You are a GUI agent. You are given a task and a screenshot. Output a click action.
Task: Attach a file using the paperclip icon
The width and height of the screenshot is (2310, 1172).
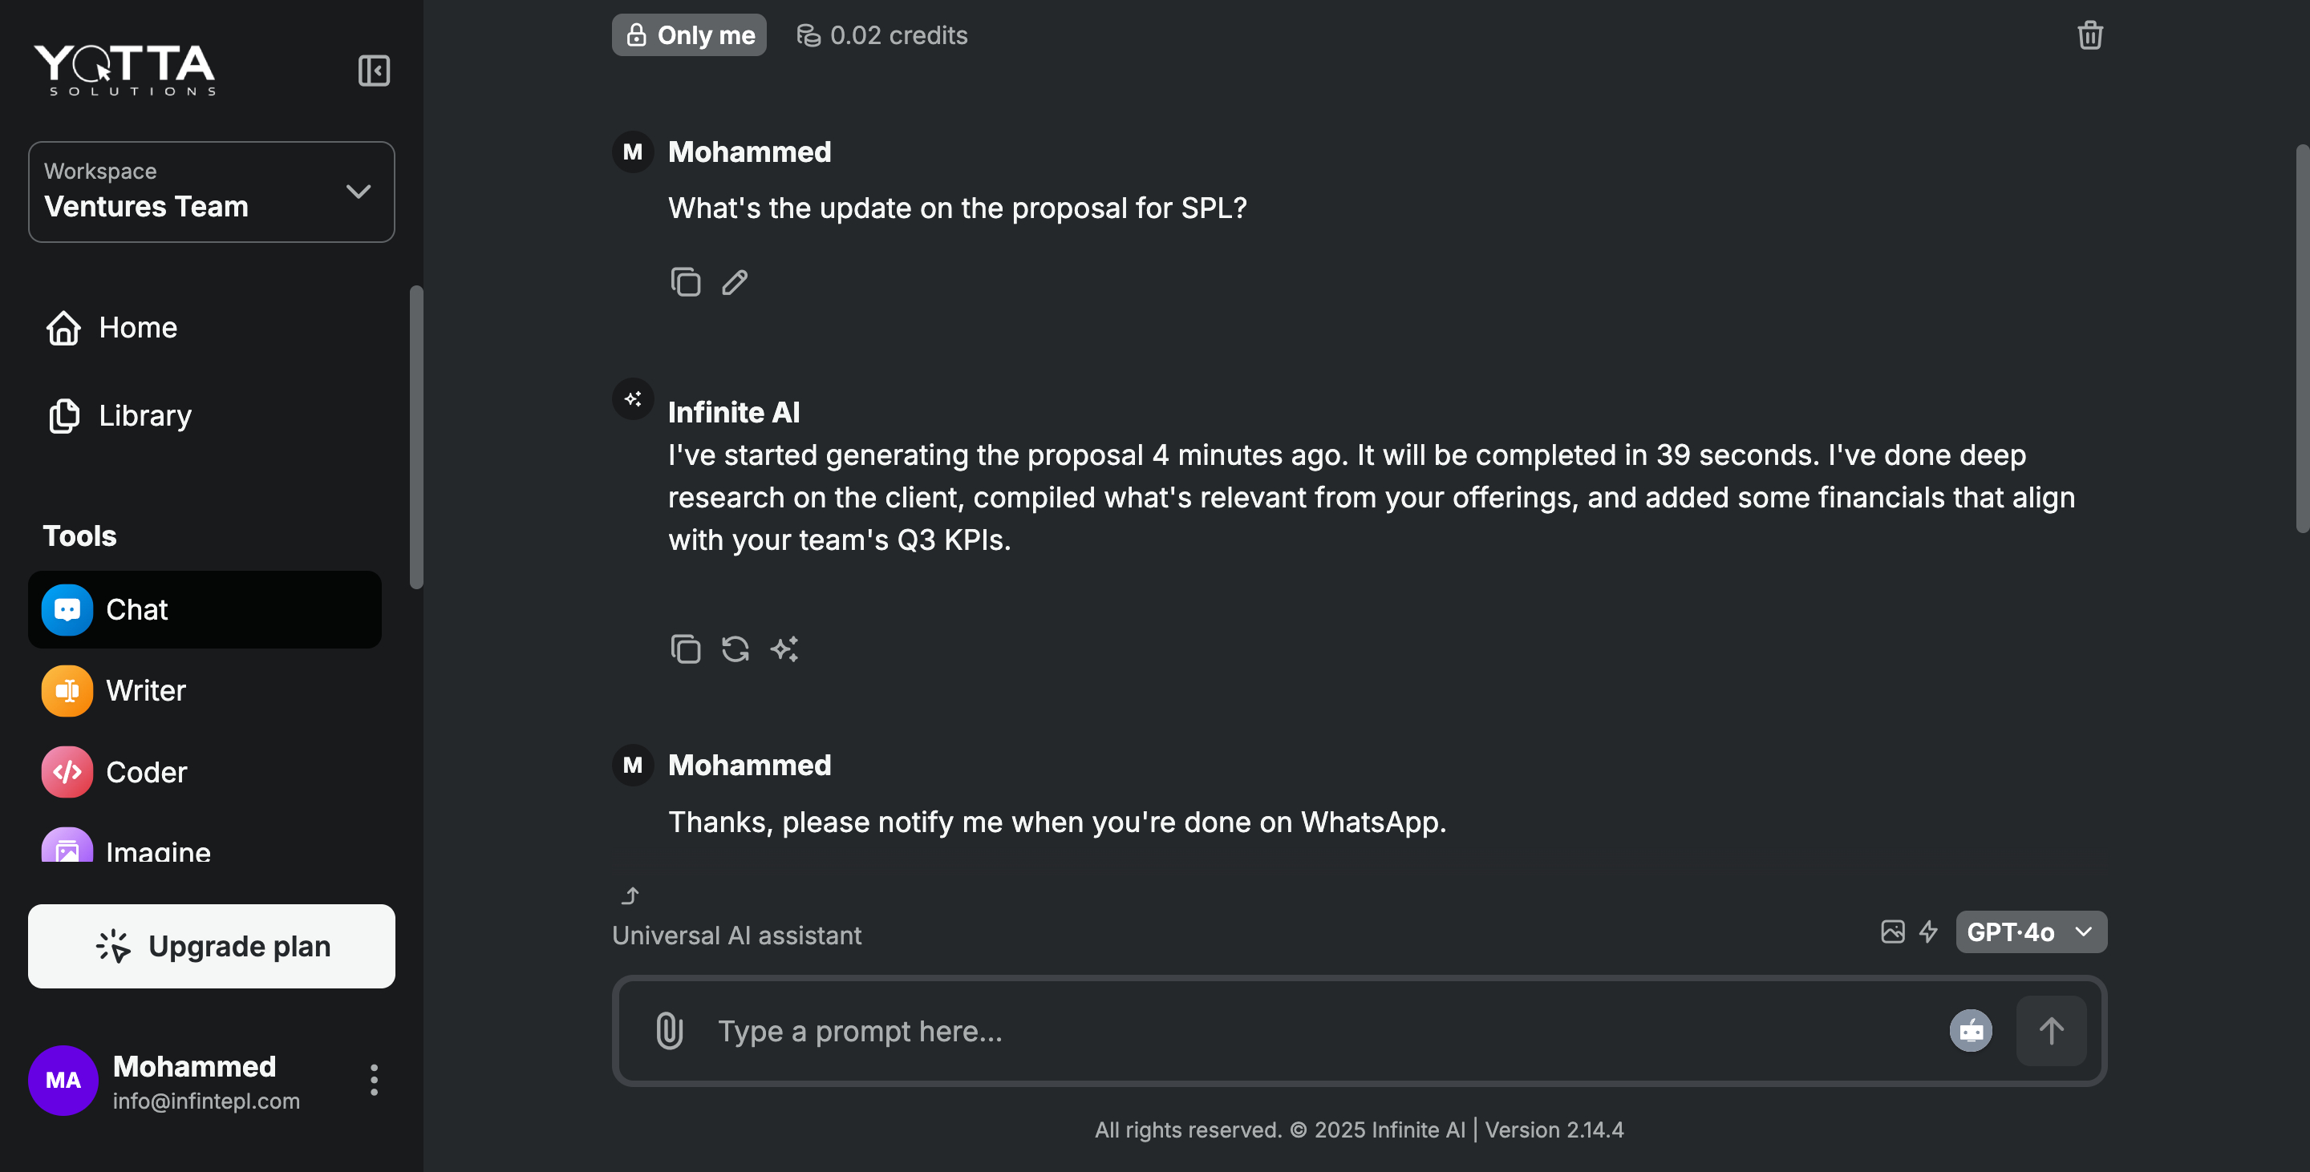[x=670, y=1030]
